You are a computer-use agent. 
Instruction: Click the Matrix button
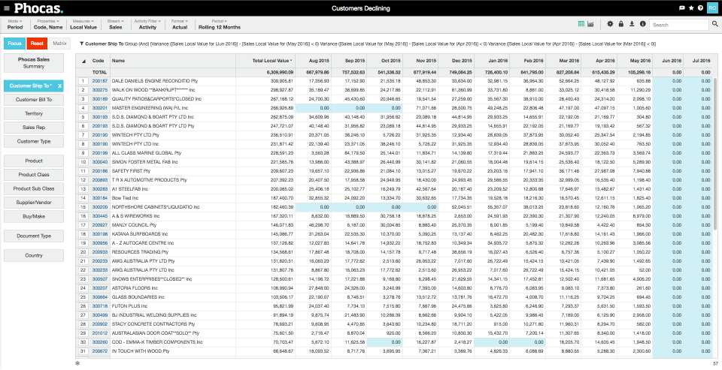(59, 44)
